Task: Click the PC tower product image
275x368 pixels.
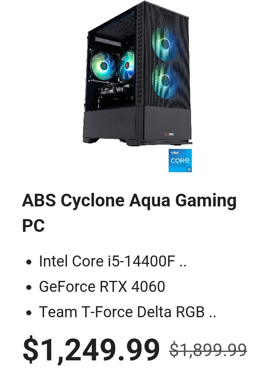Action: tap(137, 74)
